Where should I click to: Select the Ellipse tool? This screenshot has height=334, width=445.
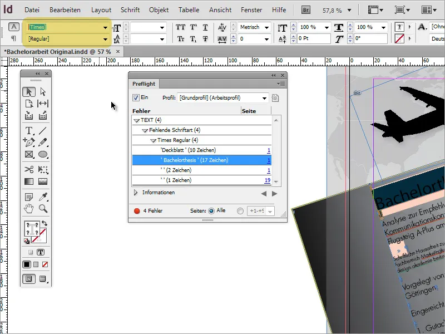coord(43,154)
